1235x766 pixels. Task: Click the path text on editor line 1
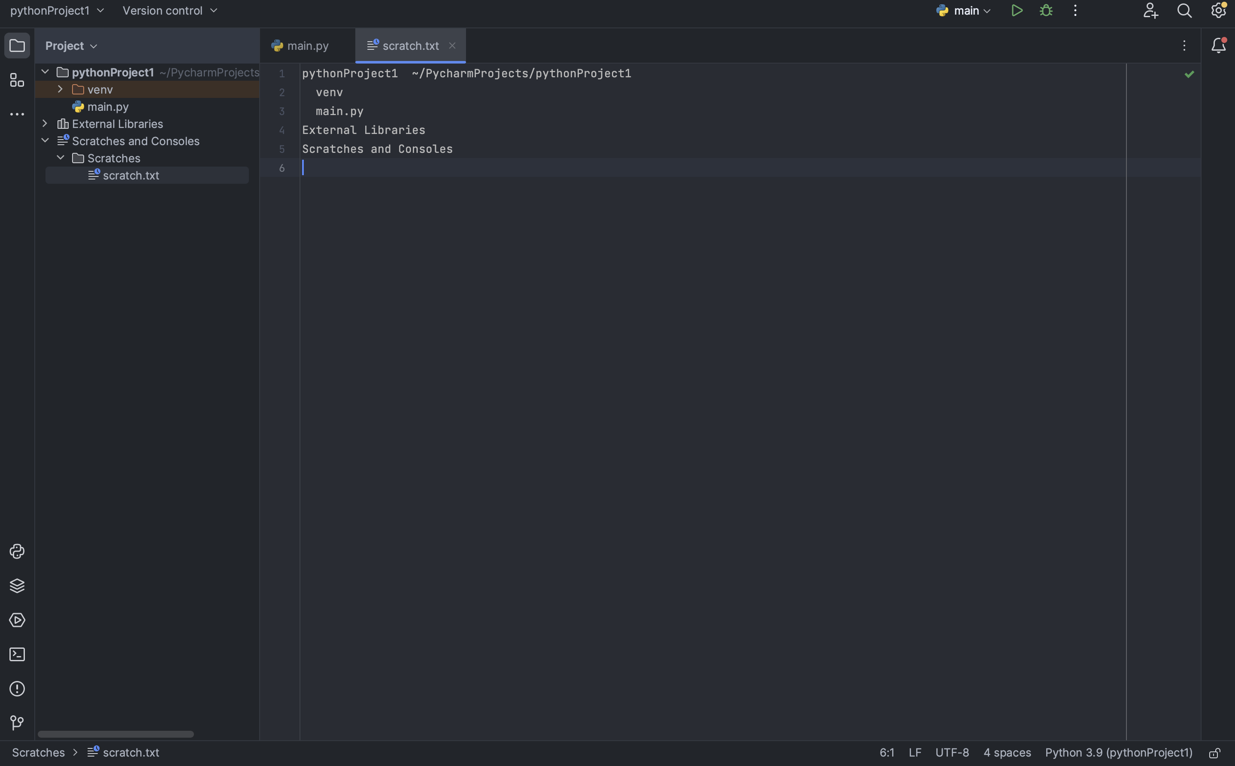521,73
